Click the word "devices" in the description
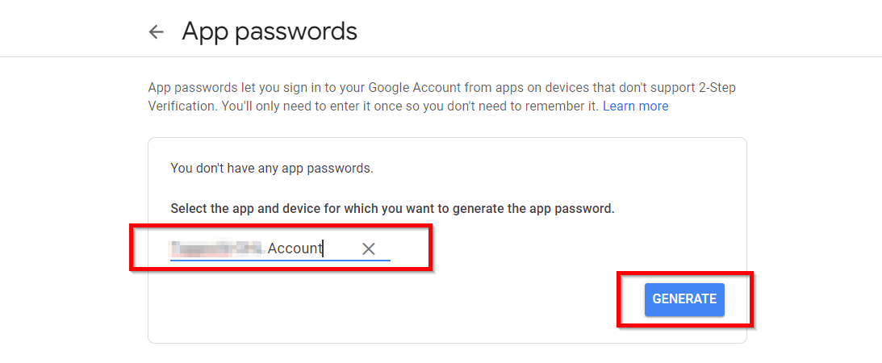The width and height of the screenshot is (882, 363). [x=554, y=87]
